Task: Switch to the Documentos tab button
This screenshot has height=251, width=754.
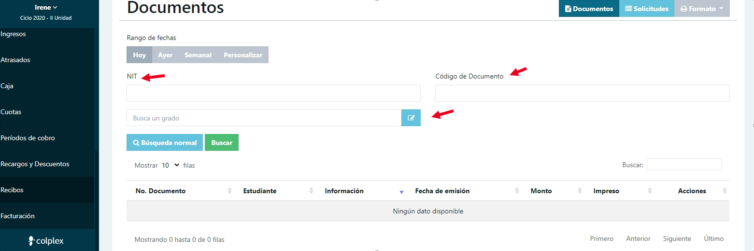Action: coord(589,9)
